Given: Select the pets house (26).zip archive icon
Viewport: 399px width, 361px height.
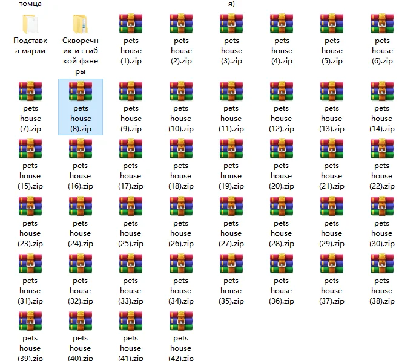Looking at the screenshot, I should pyautogui.click(x=181, y=206).
